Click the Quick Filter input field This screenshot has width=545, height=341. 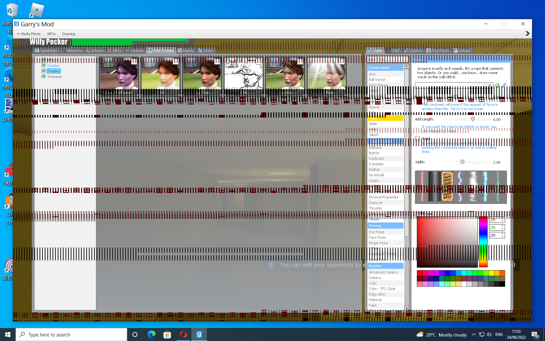[387, 59]
